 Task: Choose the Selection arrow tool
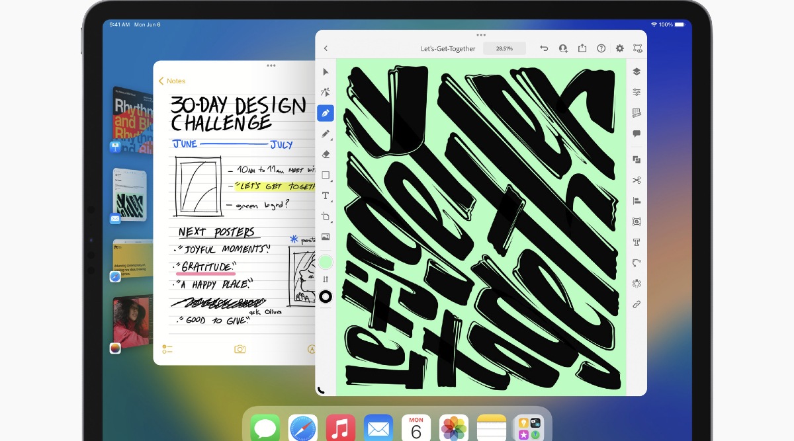(326, 71)
